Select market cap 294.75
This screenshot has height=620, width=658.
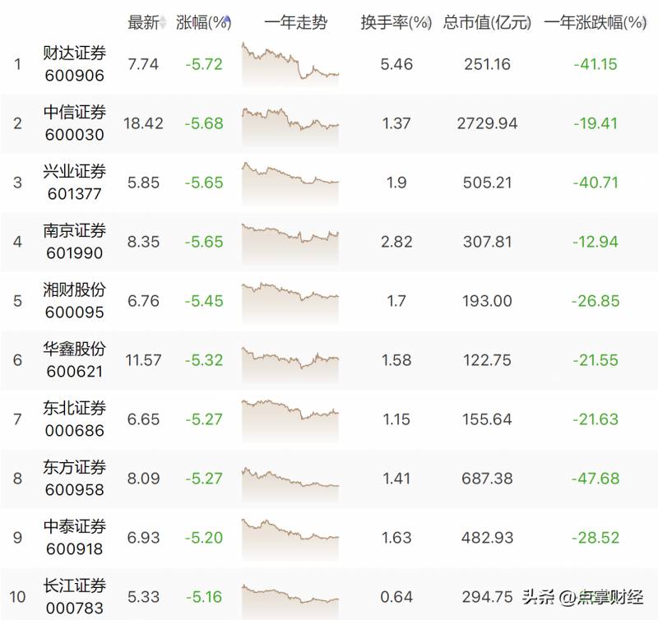pos(487,596)
